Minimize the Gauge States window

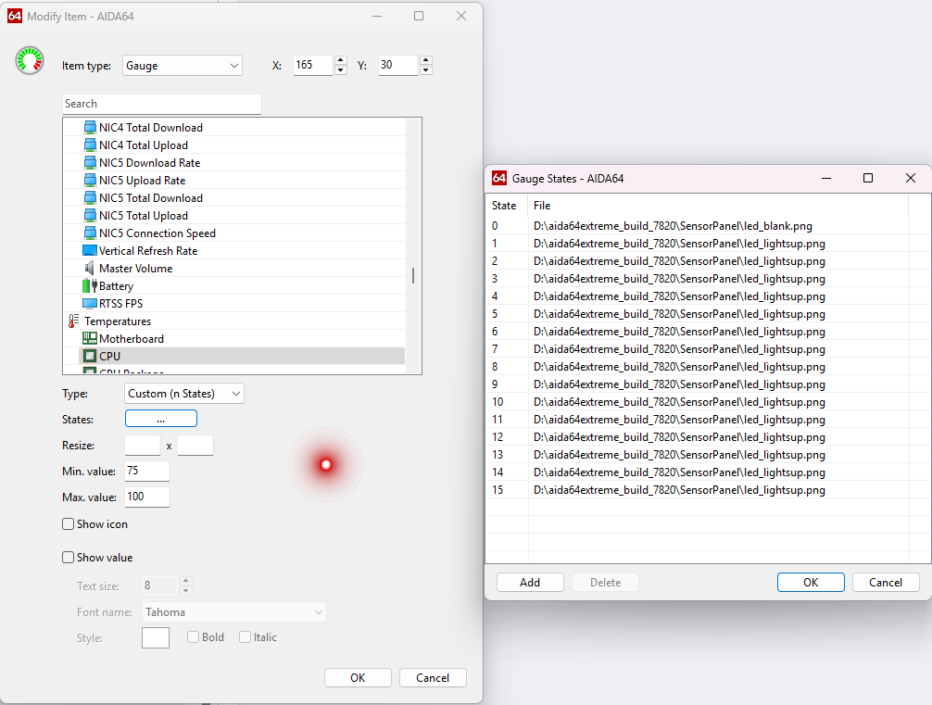point(826,178)
